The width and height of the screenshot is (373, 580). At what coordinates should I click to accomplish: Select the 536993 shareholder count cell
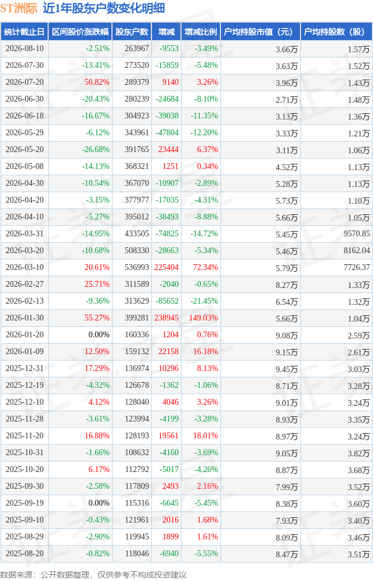pos(137,267)
